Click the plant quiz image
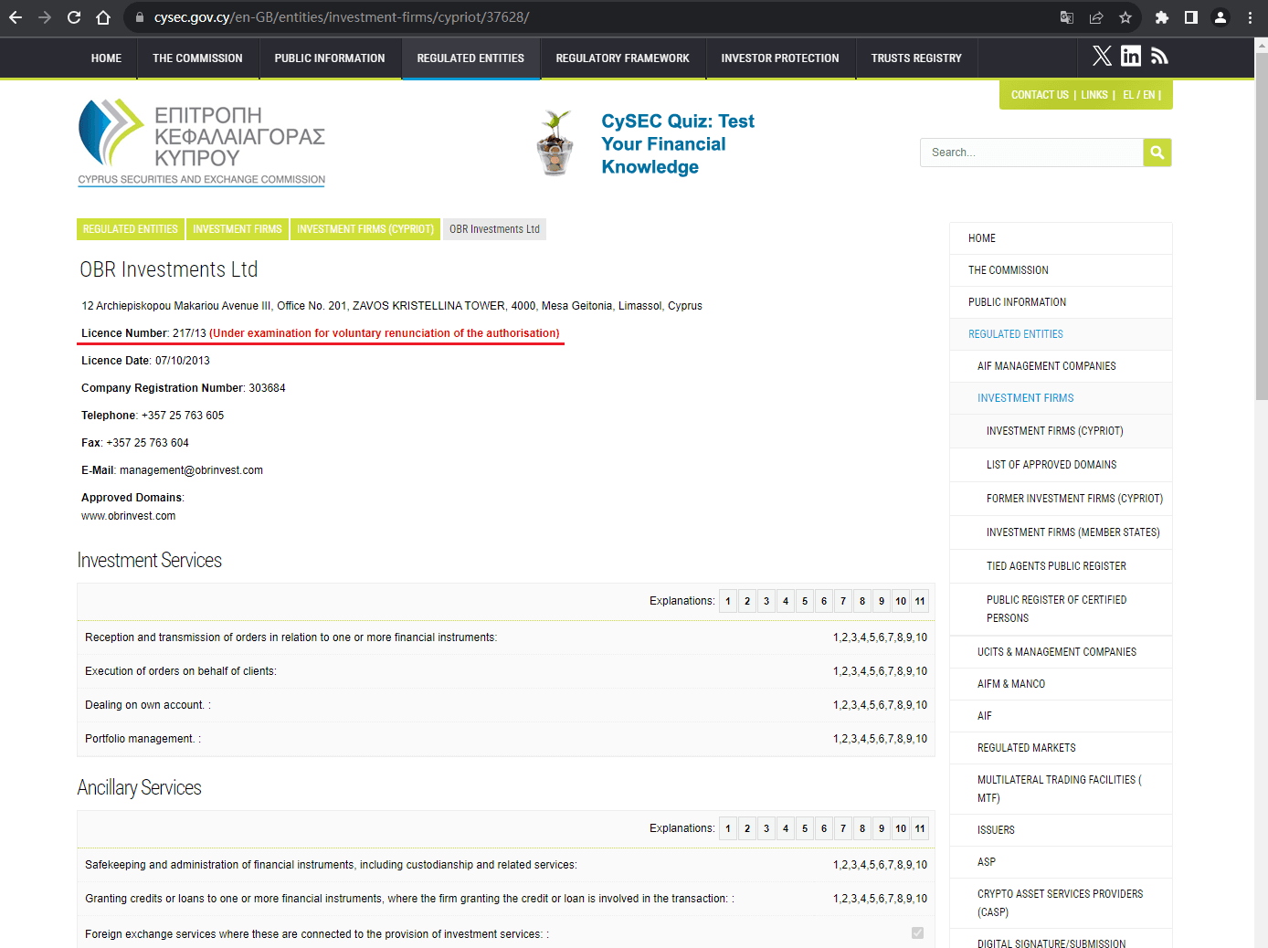 click(555, 142)
